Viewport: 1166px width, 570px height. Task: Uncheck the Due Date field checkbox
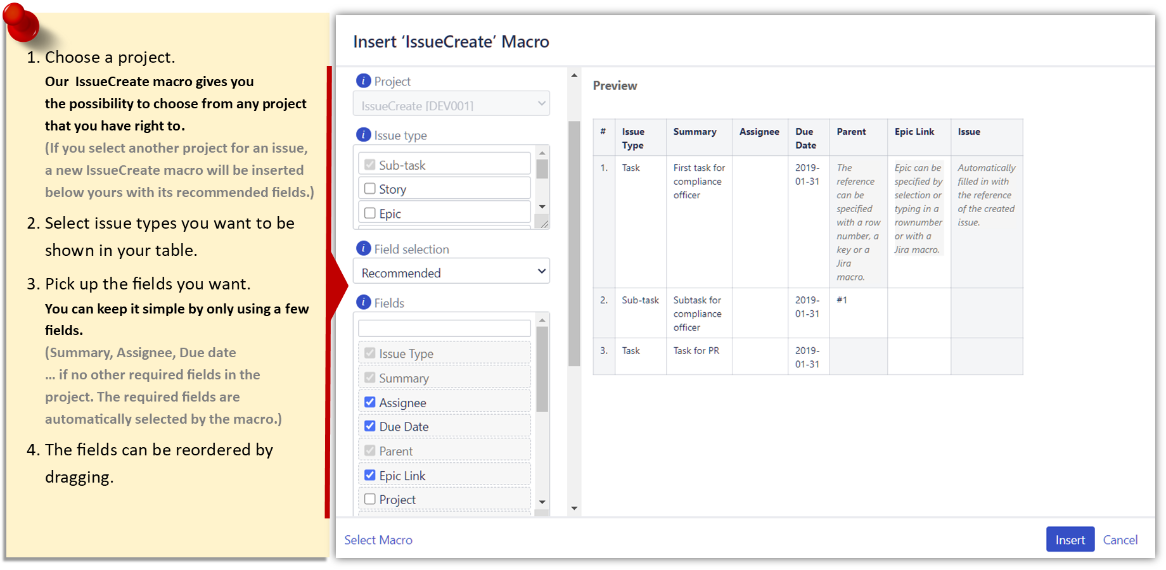tap(370, 426)
